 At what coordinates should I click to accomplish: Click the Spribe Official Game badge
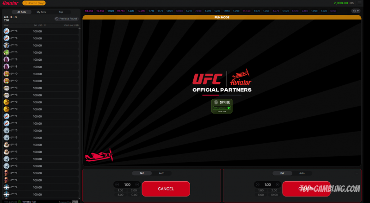tap(222, 106)
